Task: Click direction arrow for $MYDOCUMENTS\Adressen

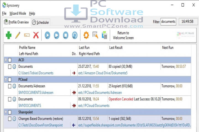Action: (74, 93)
